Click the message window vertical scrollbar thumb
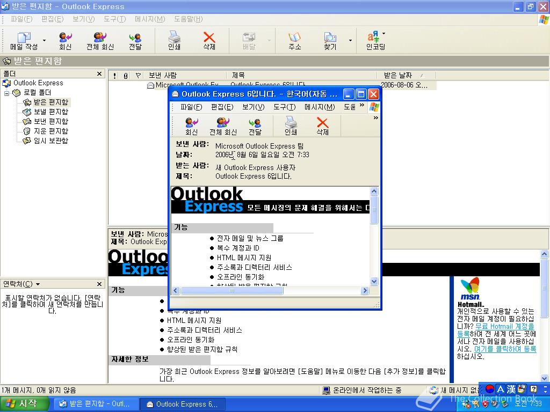 tap(374, 210)
